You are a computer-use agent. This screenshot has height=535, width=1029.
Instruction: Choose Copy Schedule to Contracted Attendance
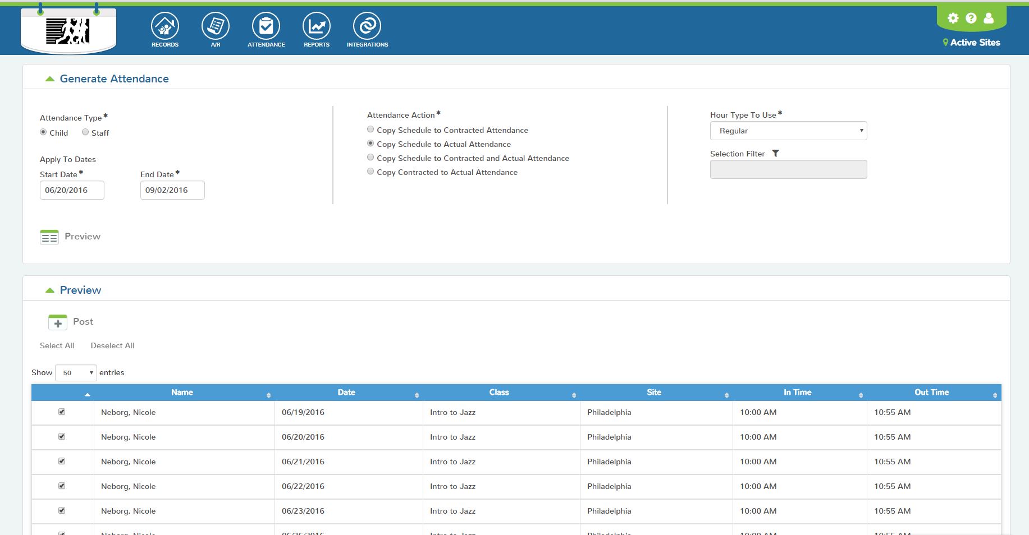click(x=371, y=130)
